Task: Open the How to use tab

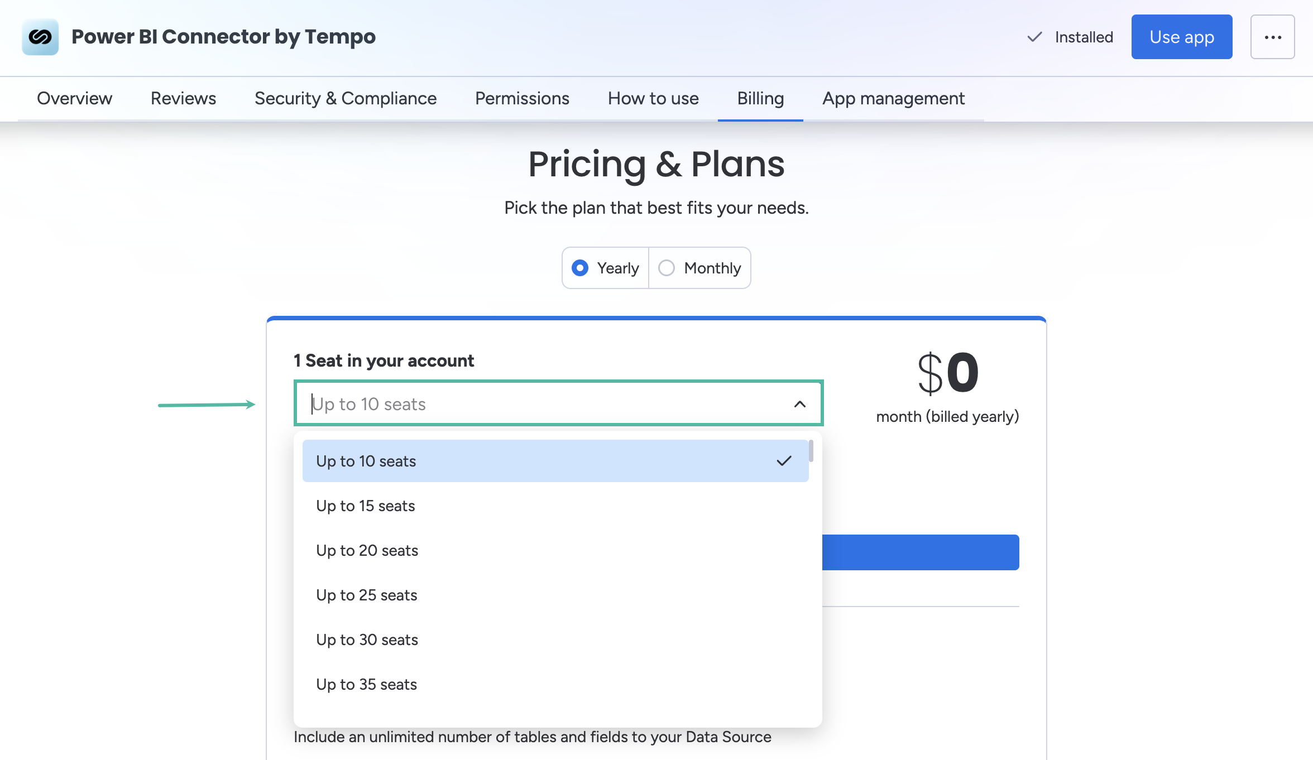Action: [653, 98]
